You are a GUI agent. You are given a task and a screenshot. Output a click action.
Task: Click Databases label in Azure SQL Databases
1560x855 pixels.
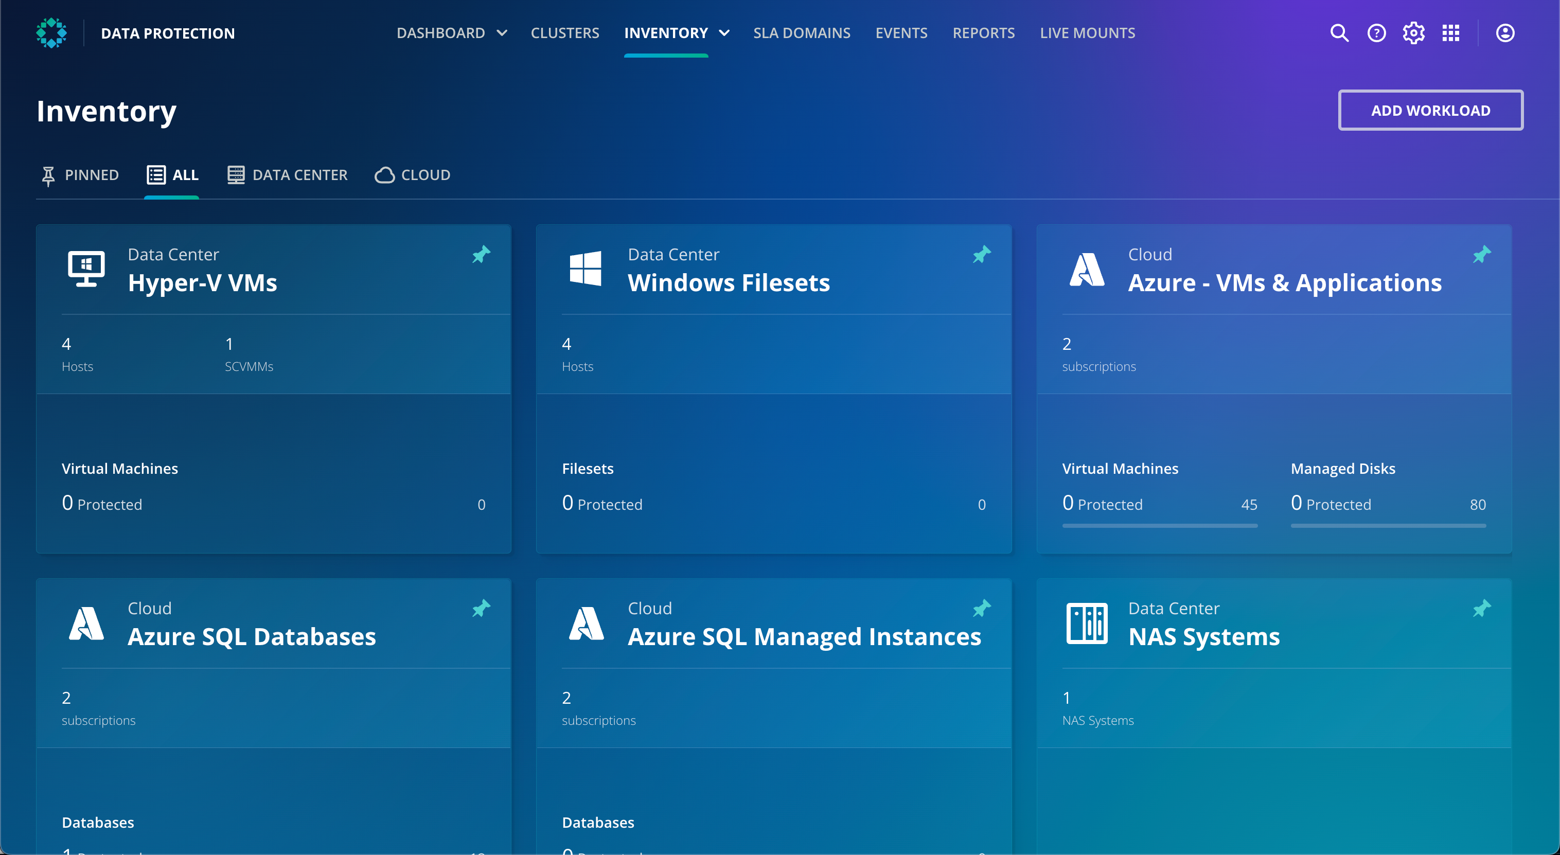click(98, 822)
